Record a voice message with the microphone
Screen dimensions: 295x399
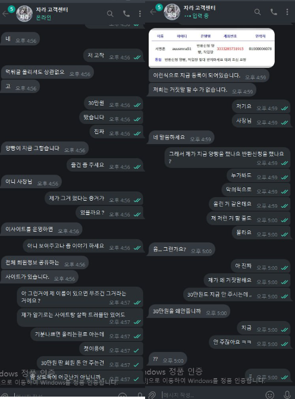(287, 395)
